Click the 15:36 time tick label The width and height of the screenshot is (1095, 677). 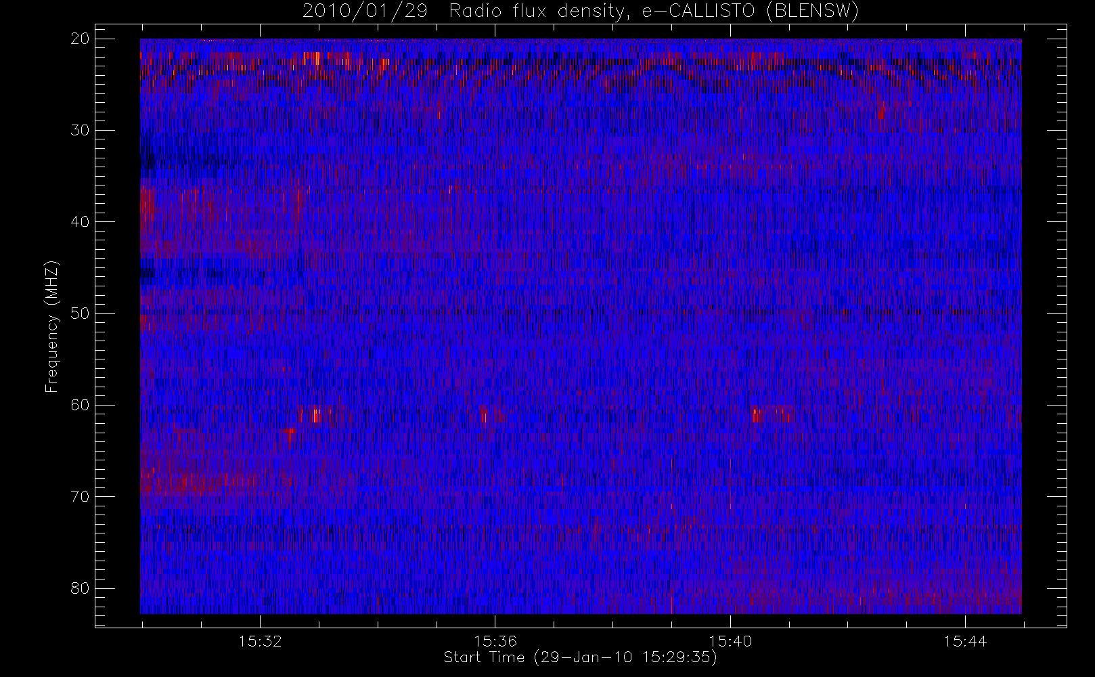point(495,641)
